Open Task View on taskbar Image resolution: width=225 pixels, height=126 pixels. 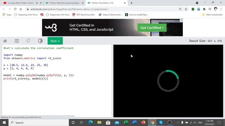(x=82, y=122)
